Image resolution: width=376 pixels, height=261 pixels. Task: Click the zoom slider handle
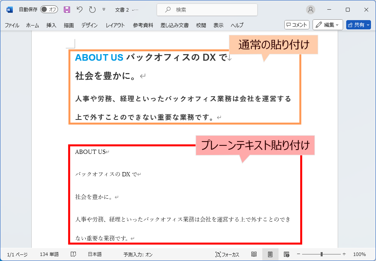(321, 254)
